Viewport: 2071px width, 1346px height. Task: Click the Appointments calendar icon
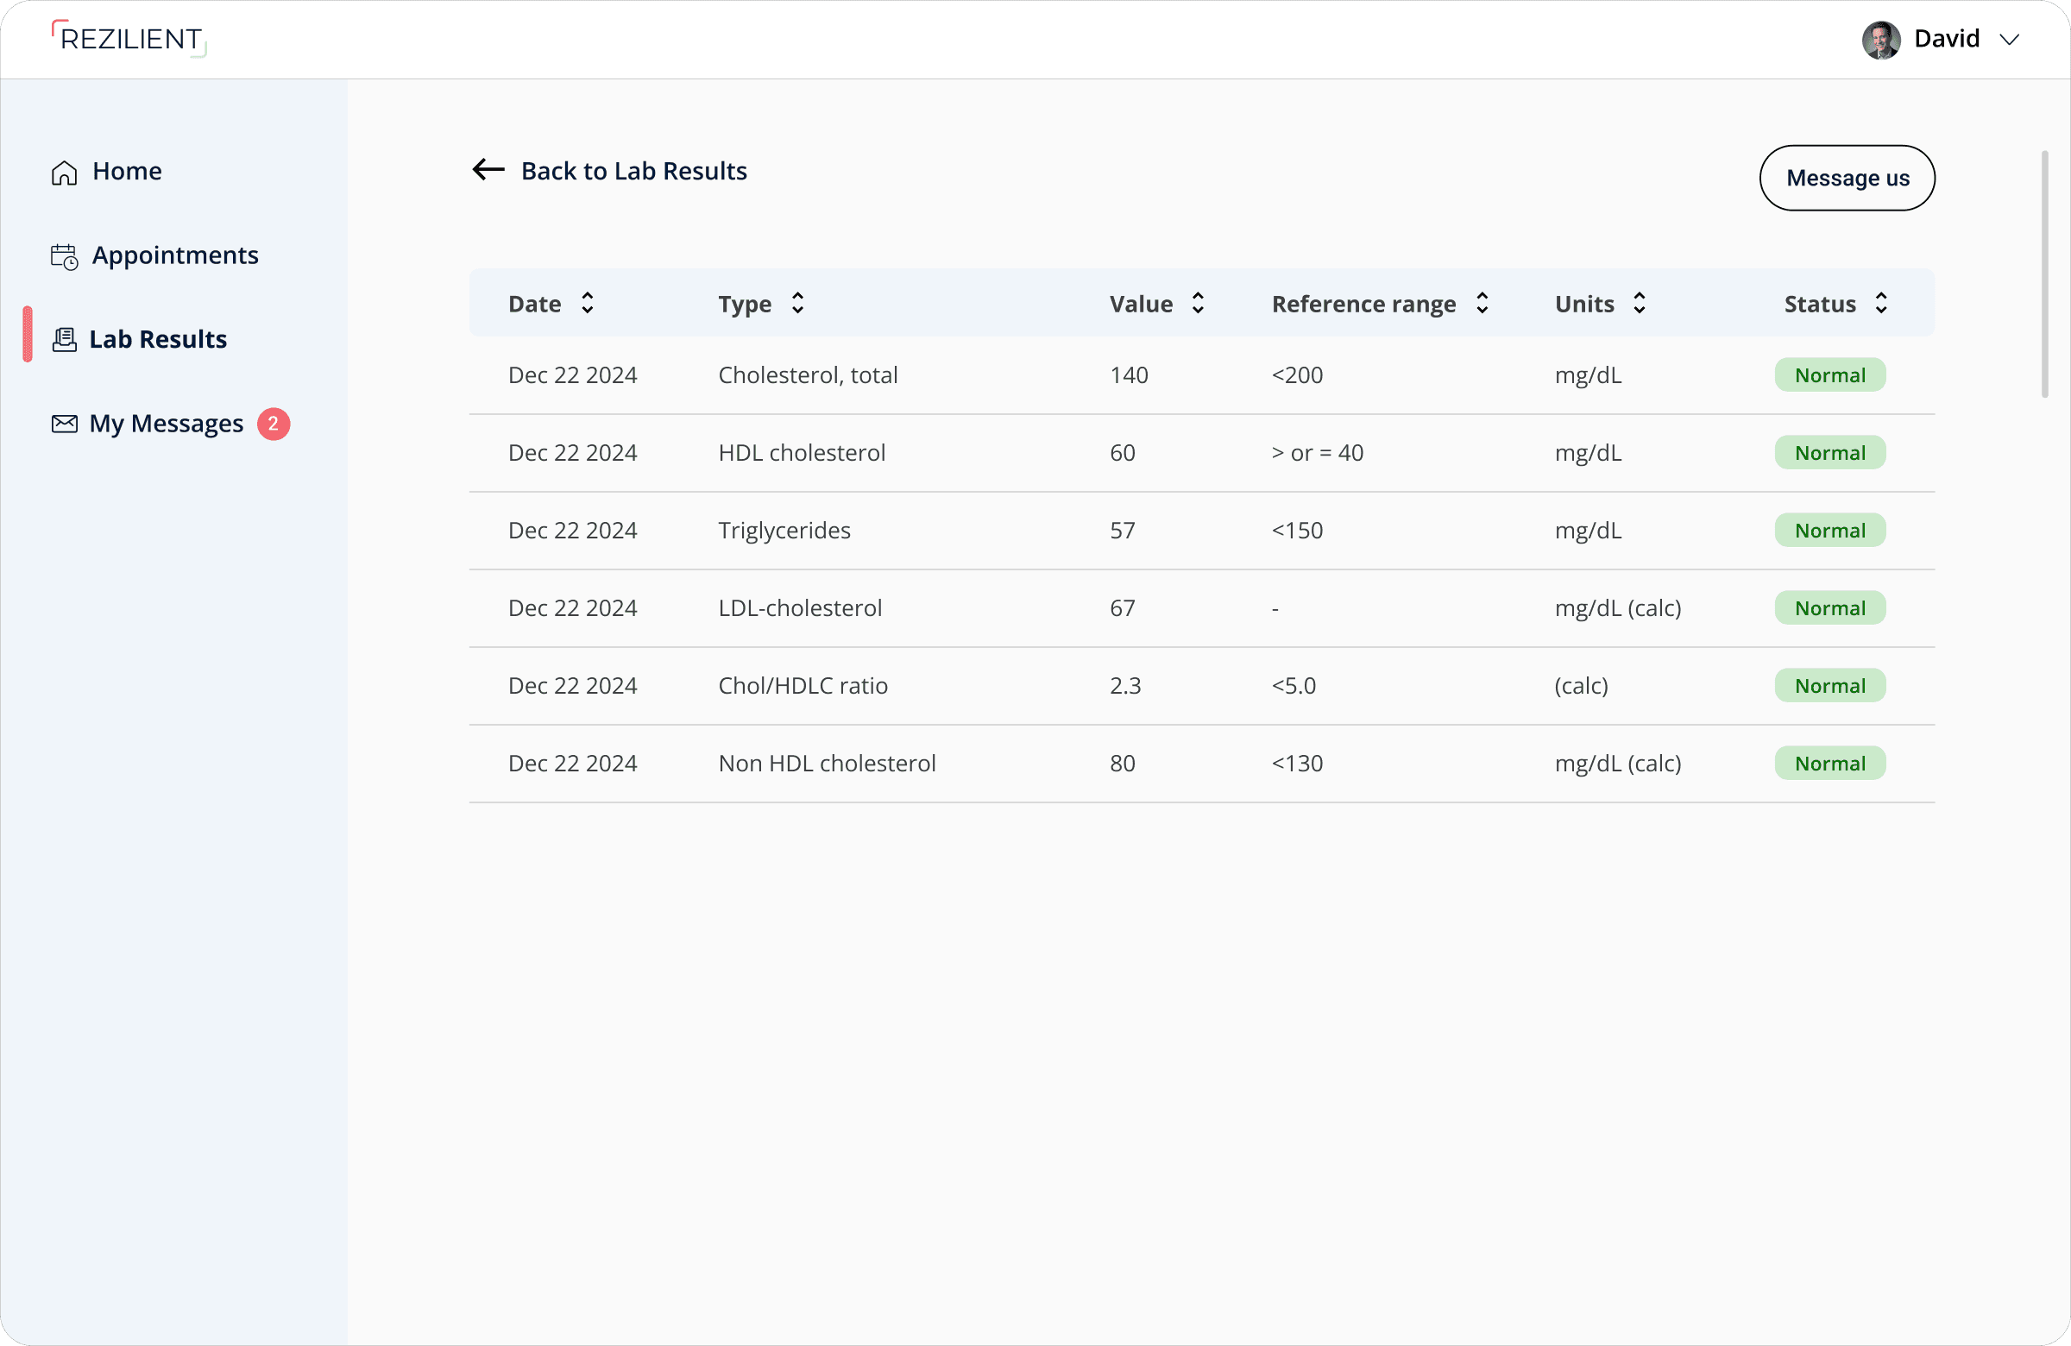pos(65,256)
